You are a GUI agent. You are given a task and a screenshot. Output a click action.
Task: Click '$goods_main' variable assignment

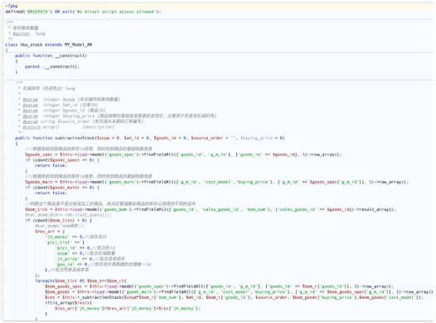[39, 182]
